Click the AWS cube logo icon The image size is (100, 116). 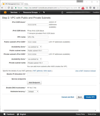click(5, 12)
